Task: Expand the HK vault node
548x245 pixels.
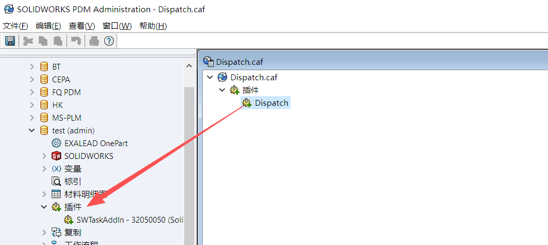Action: pyautogui.click(x=32, y=105)
